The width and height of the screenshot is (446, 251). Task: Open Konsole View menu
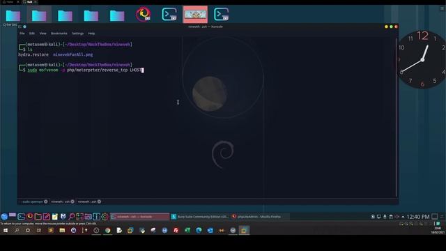point(43,33)
